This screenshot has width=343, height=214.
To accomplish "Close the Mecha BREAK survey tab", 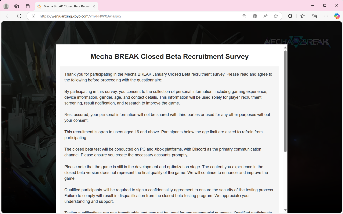I will 94,6.
